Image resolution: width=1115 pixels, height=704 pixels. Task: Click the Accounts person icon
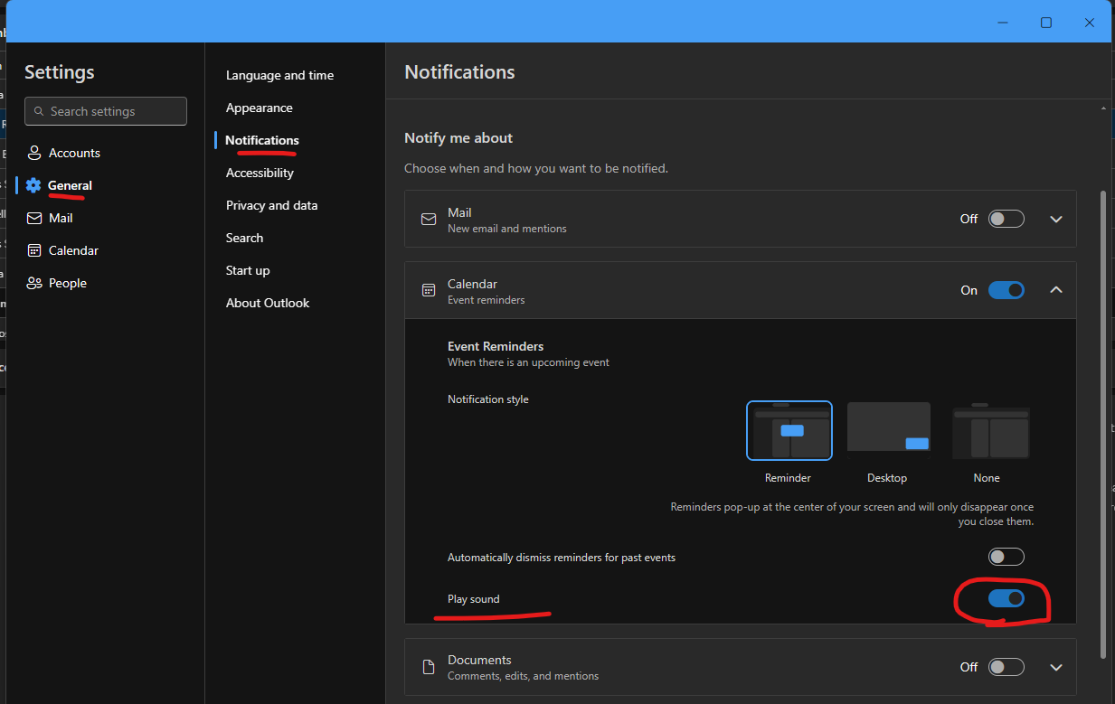pos(33,153)
